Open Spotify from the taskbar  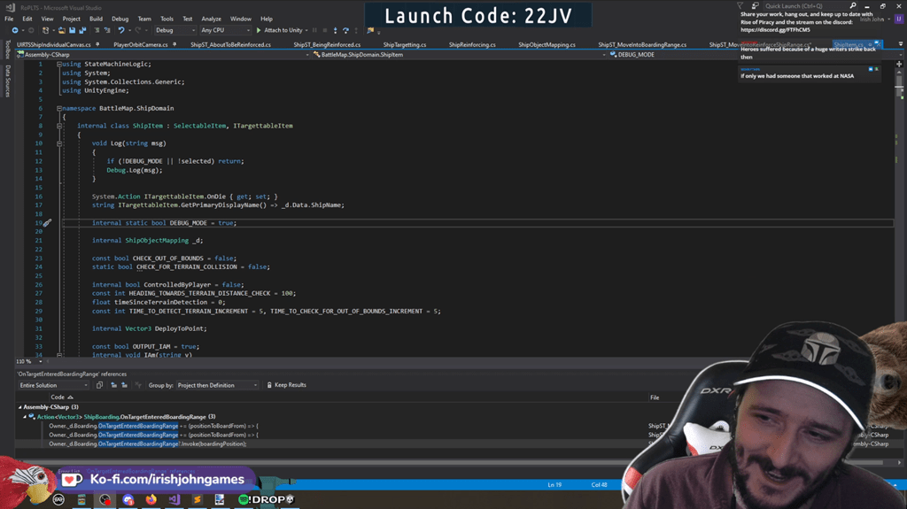244,500
